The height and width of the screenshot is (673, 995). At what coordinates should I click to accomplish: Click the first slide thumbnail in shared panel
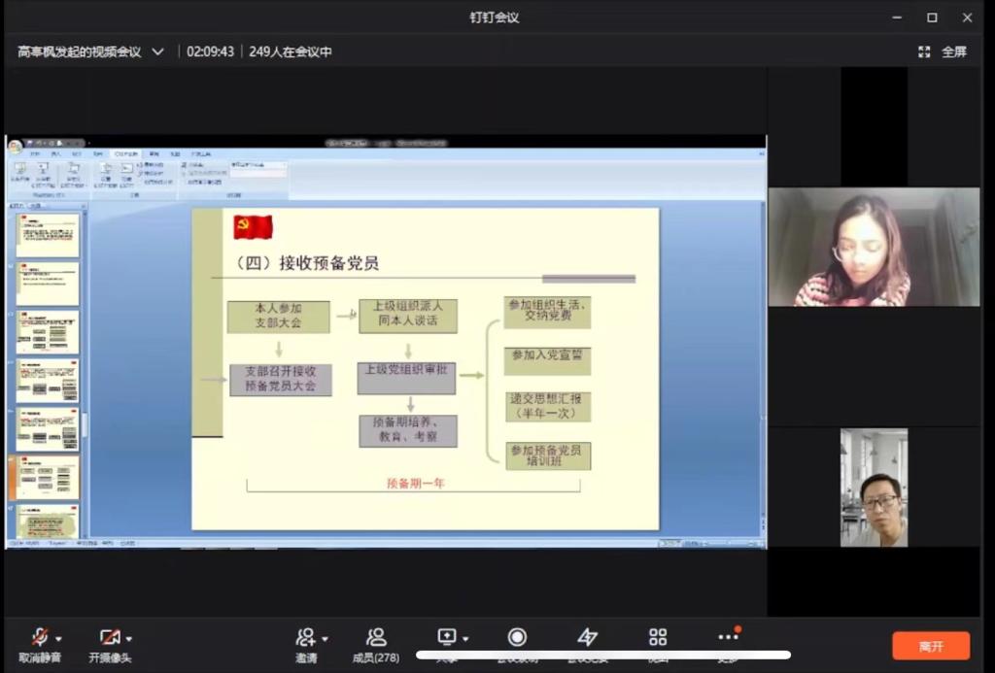click(x=48, y=234)
